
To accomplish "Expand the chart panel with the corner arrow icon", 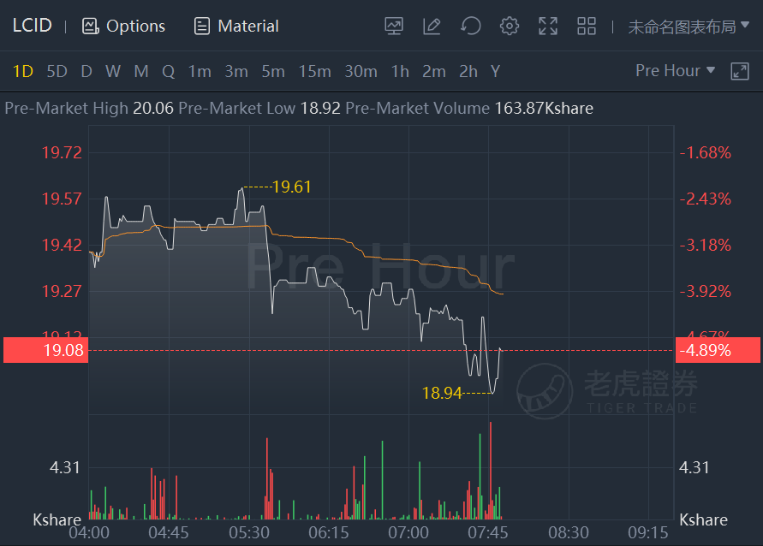I will pyautogui.click(x=740, y=71).
